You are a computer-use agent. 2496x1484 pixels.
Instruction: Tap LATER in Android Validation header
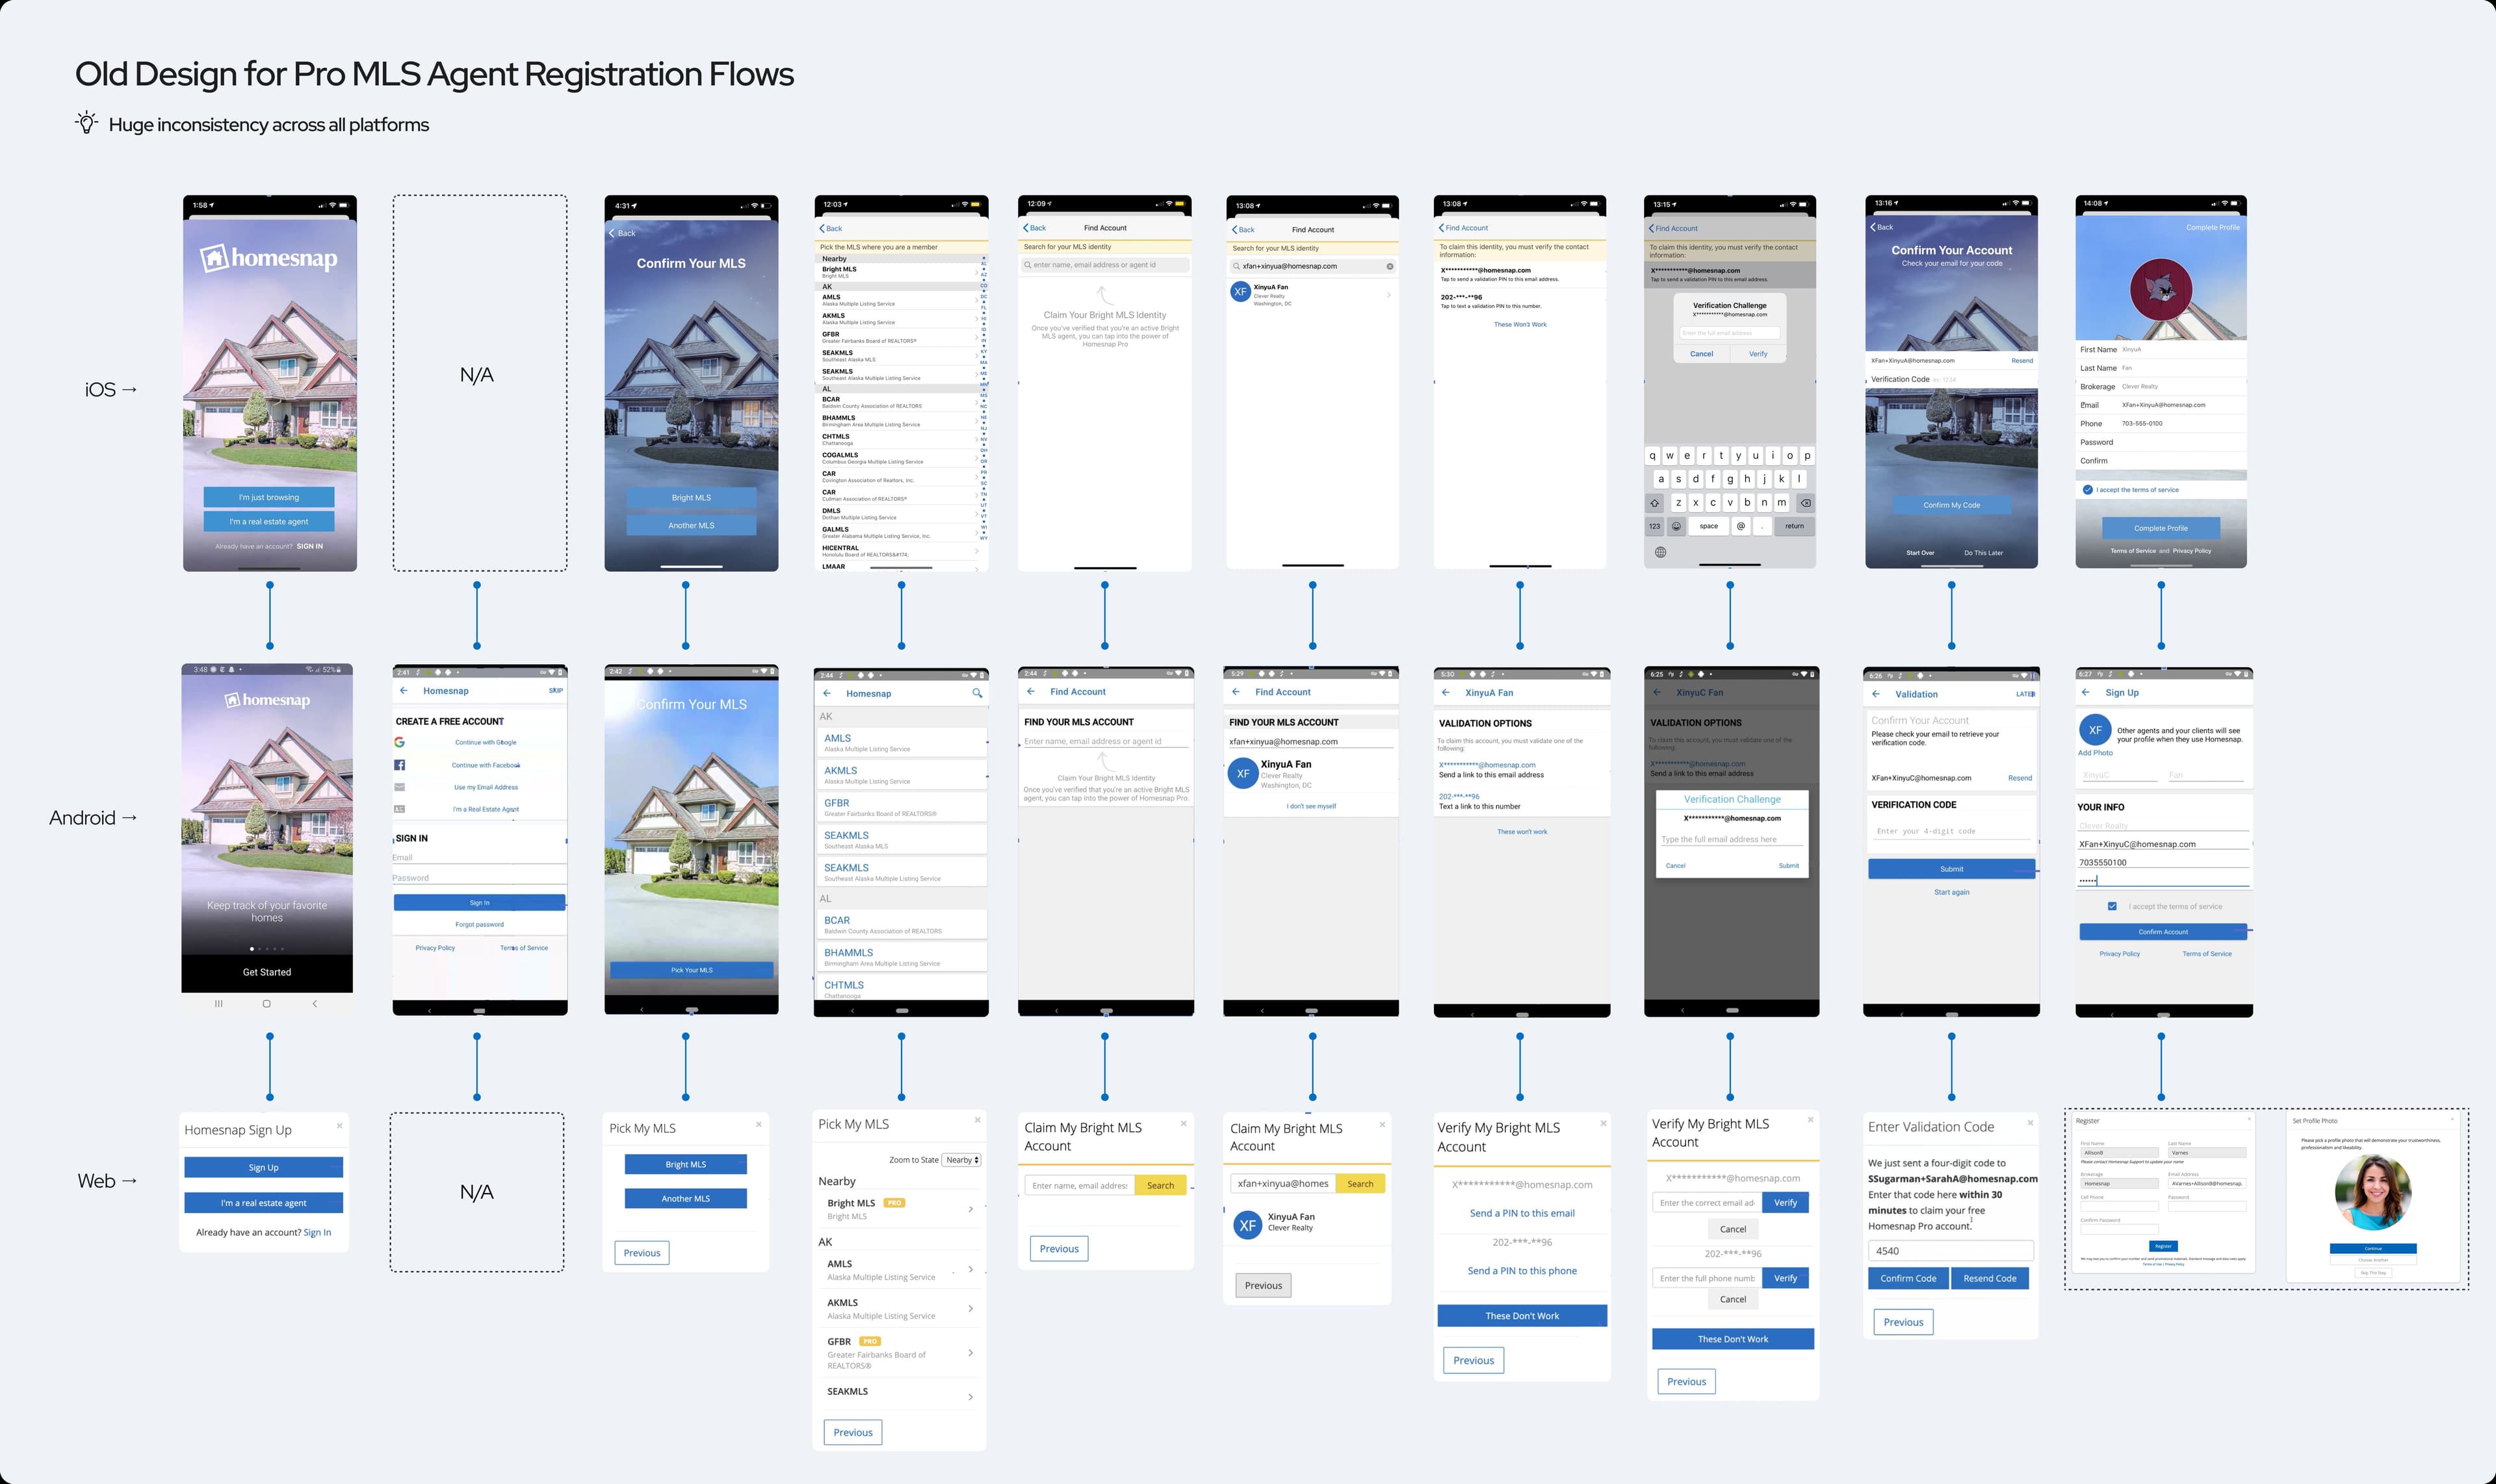pyautogui.click(x=2025, y=694)
